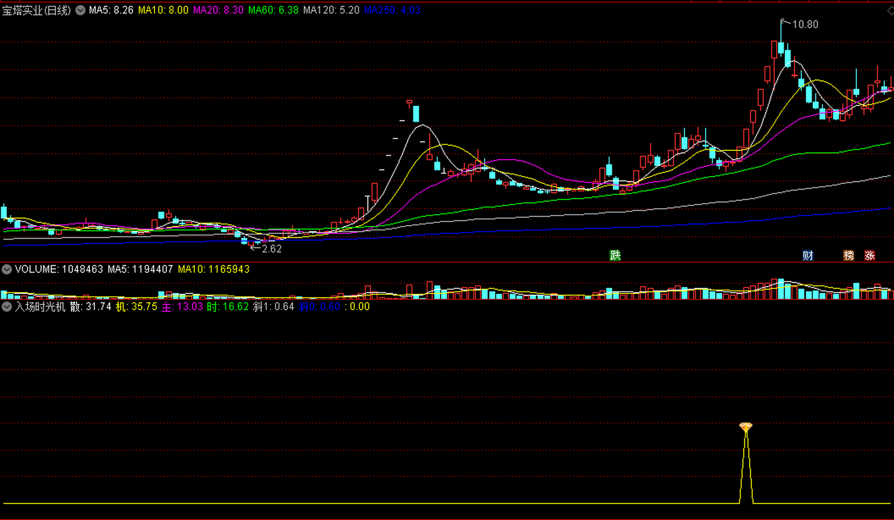Click the orange 榜 event marker
This screenshot has width=894, height=520.
pos(848,255)
